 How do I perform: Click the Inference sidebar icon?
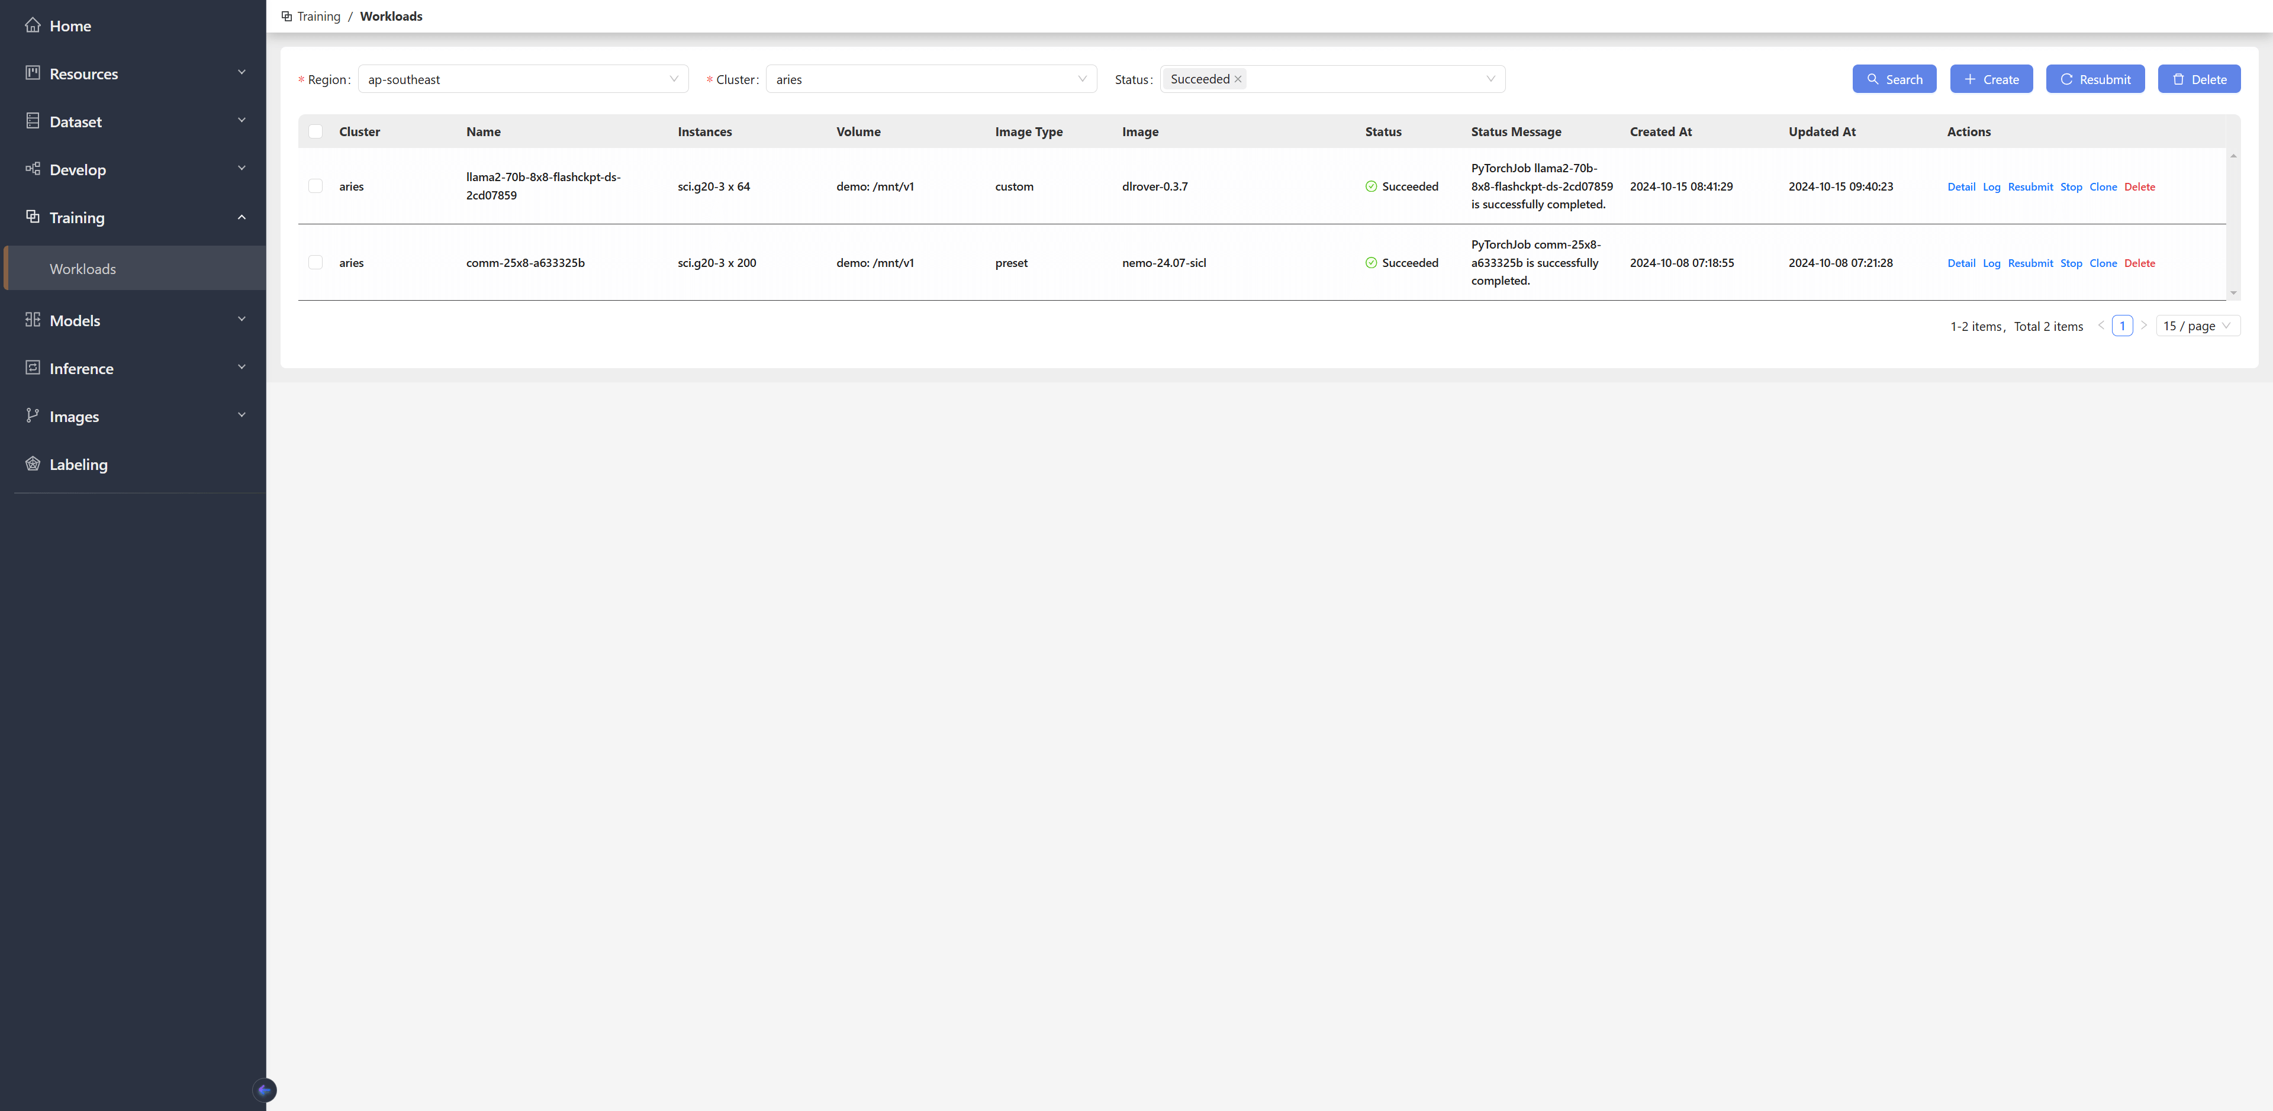coord(33,367)
